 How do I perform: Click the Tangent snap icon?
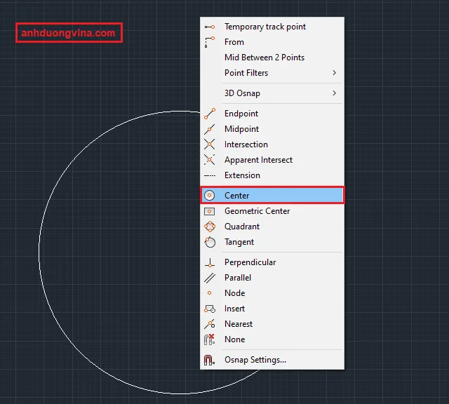(210, 242)
